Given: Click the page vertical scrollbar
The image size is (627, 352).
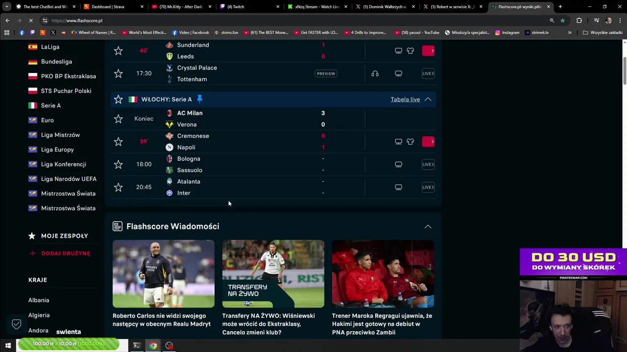Looking at the screenshot, I should 625,71.
